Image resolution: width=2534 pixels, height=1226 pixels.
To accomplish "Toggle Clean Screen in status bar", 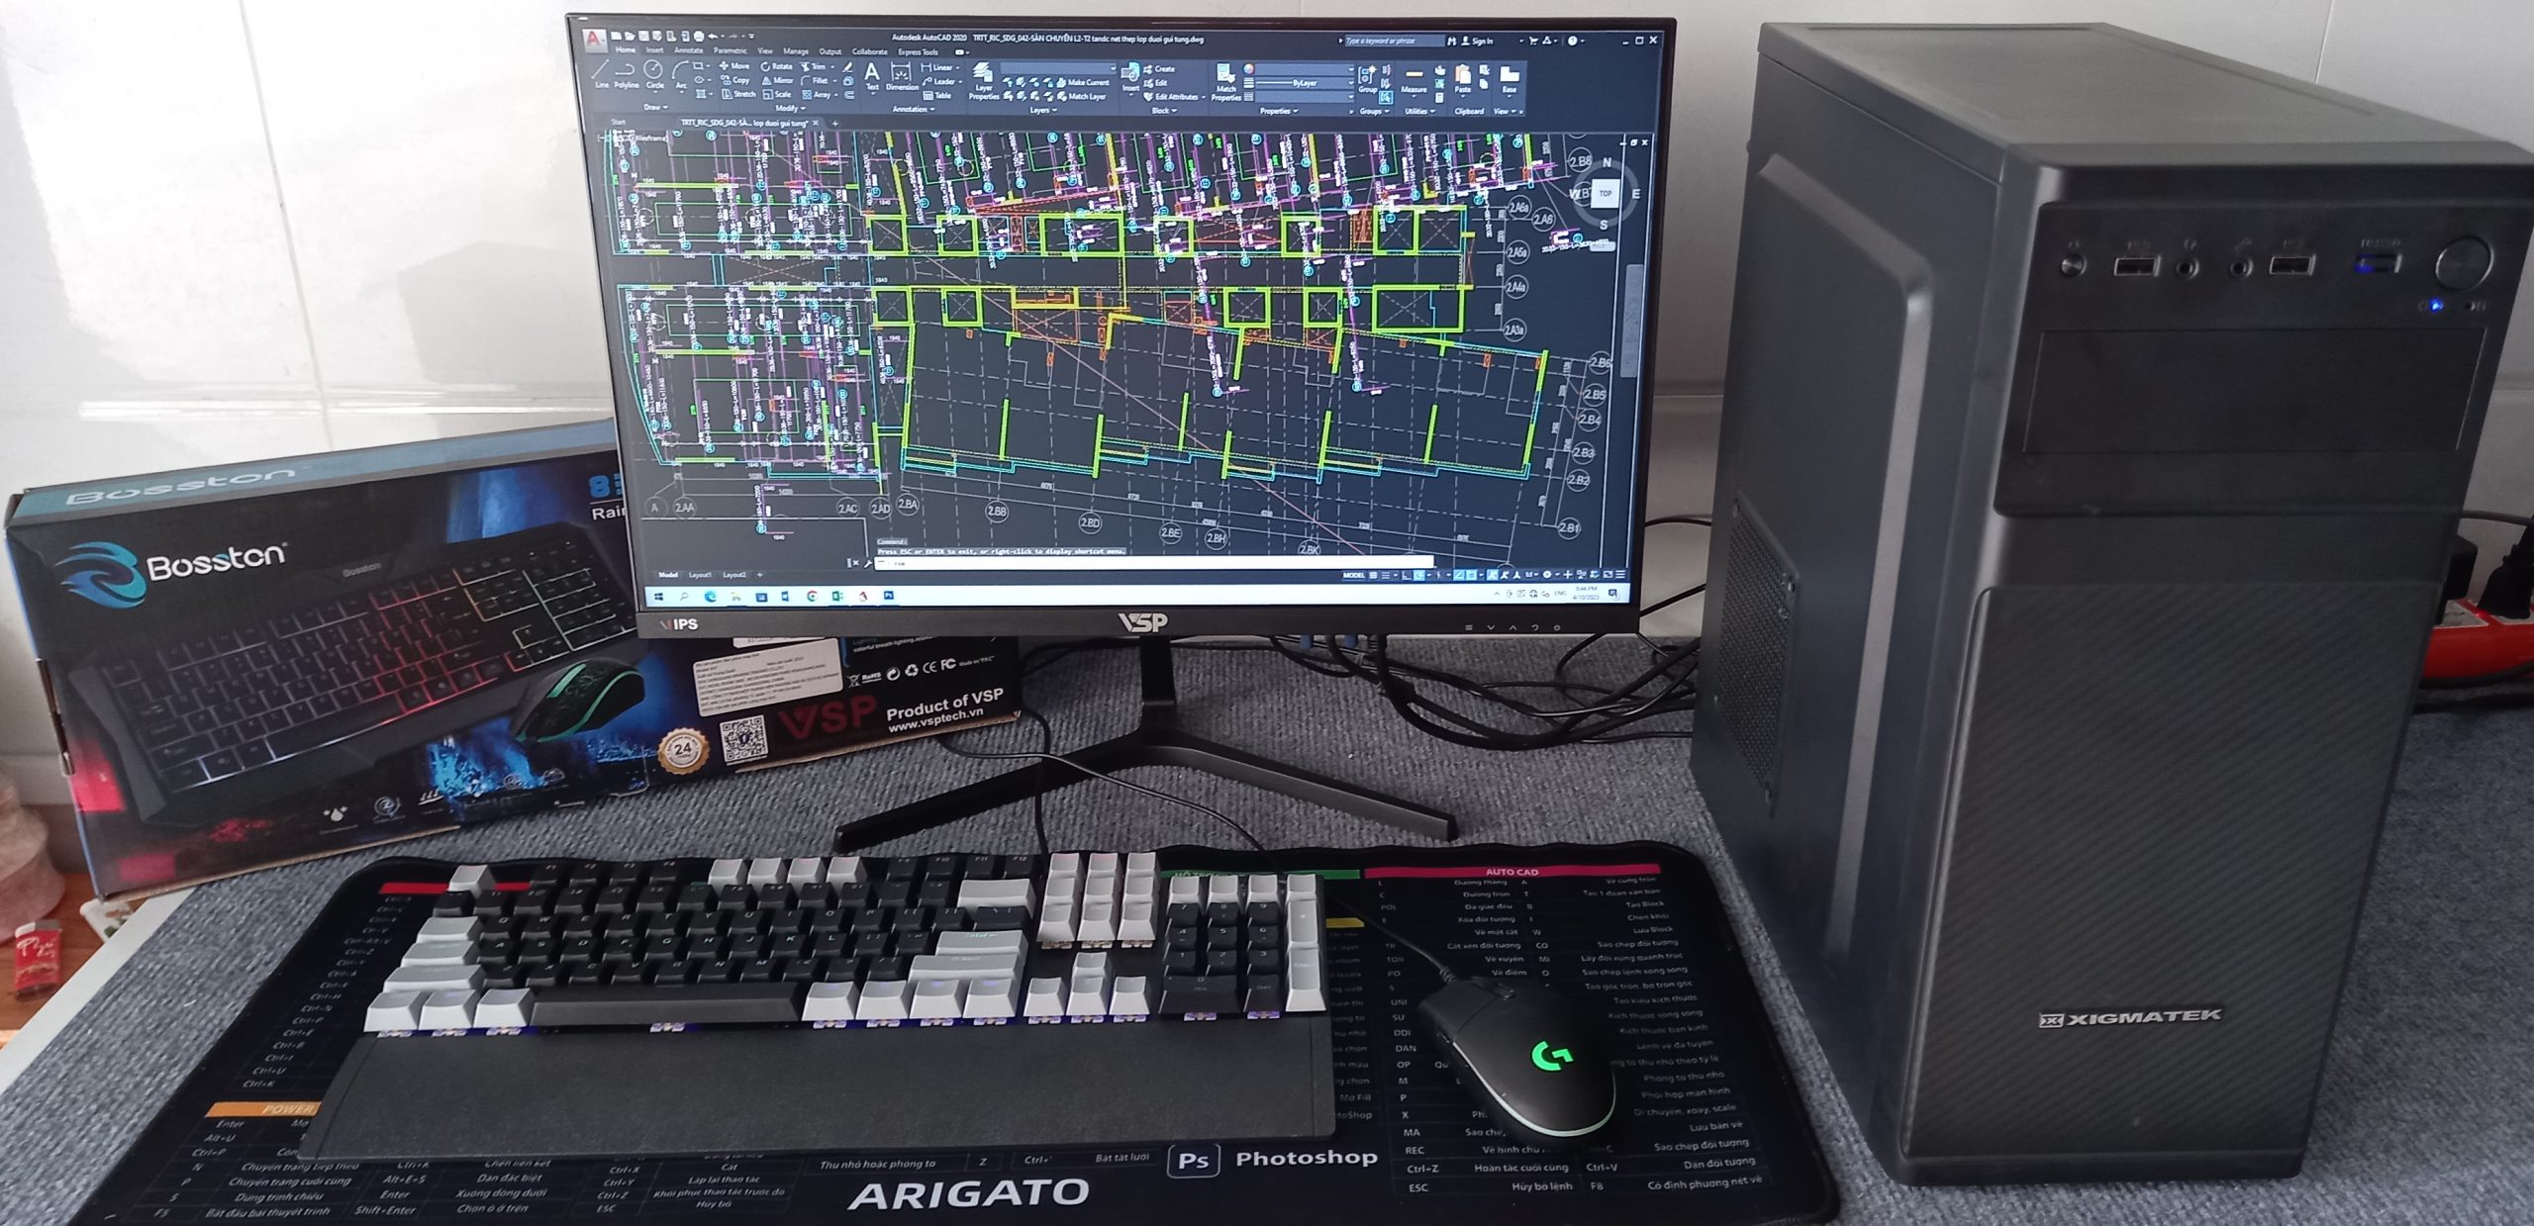I will pos(1608,575).
